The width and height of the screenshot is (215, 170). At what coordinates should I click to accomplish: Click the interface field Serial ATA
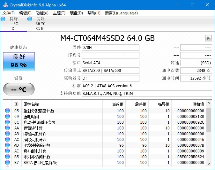click(111, 63)
